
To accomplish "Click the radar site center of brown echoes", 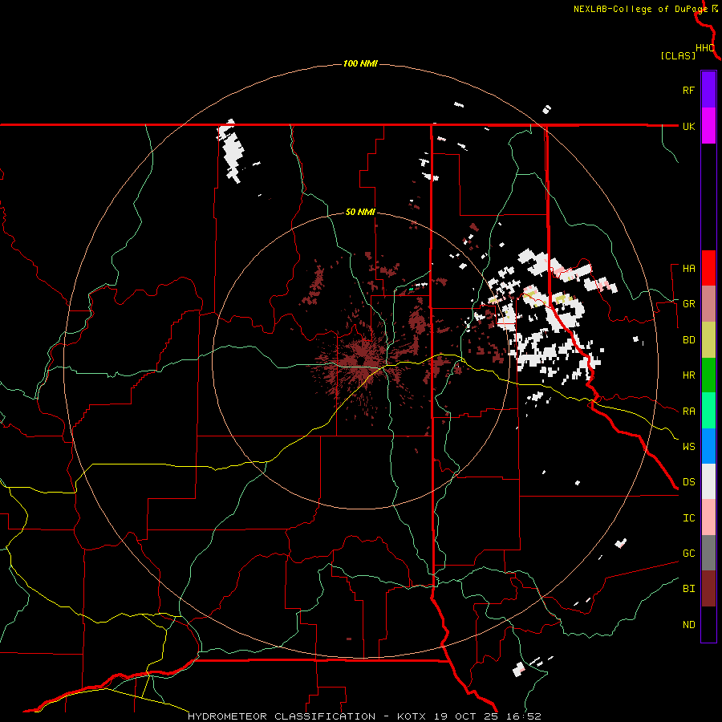I will 362,360.
